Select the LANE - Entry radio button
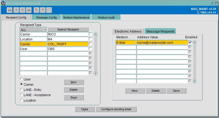 click(x=22, y=89)
